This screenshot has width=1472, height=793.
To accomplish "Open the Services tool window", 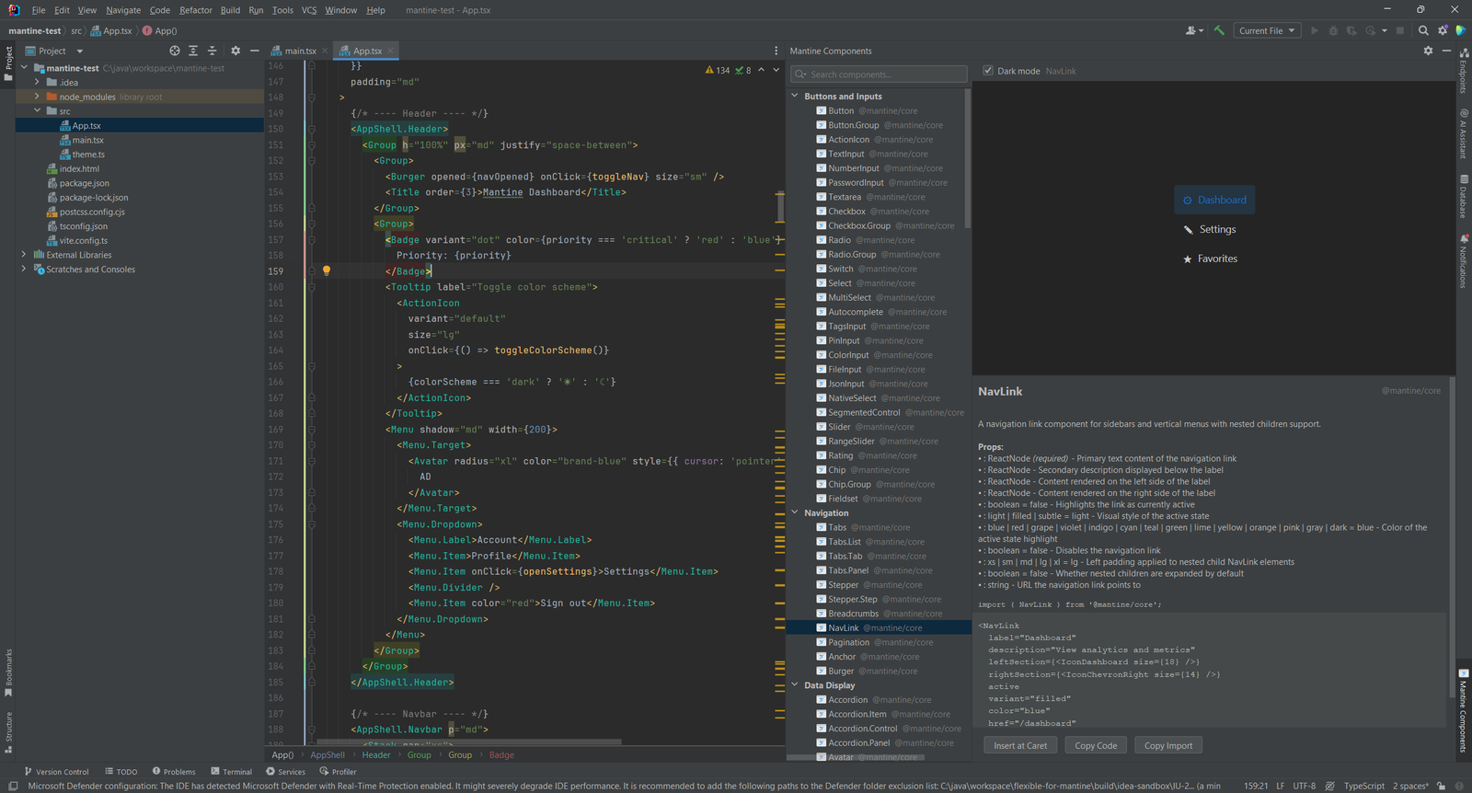I will tap(285, 772).
